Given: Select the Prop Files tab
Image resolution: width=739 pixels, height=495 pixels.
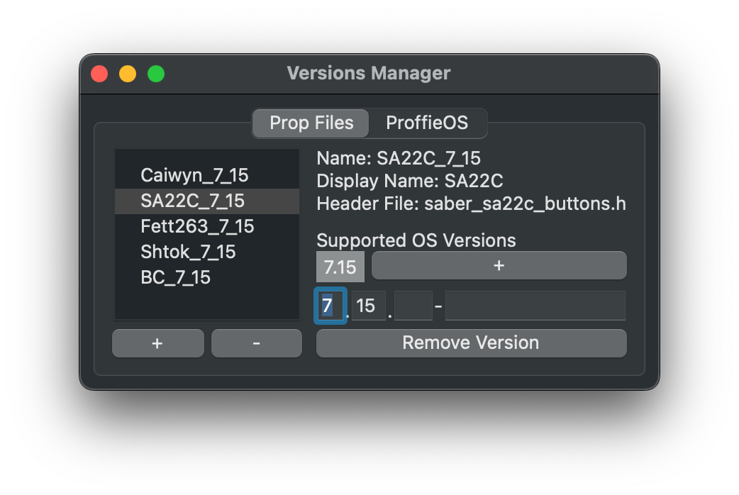Looking at the screenshot, I should (x=310, y=123).
